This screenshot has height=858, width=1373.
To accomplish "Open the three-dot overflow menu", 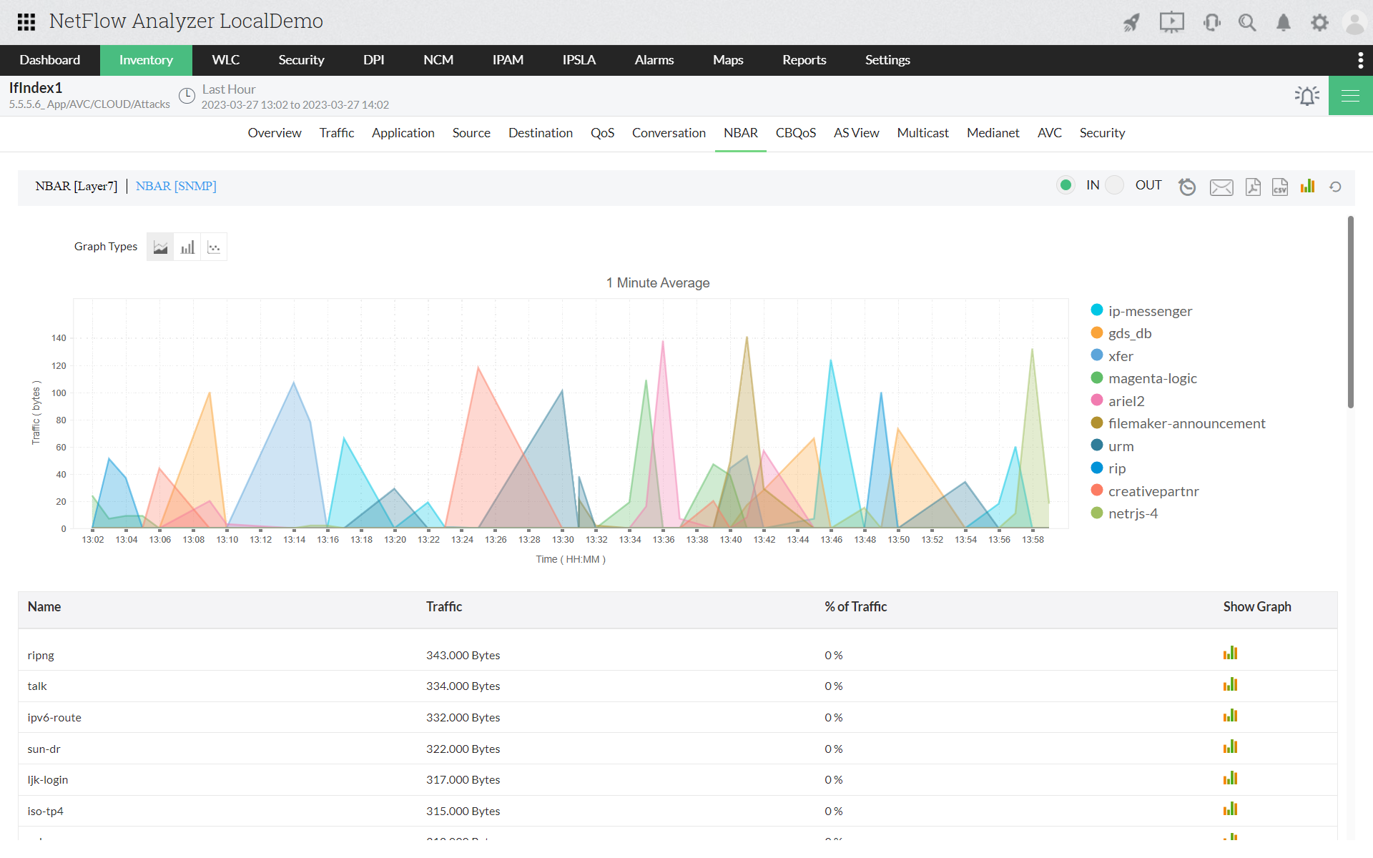I will tap(1360, 60).
